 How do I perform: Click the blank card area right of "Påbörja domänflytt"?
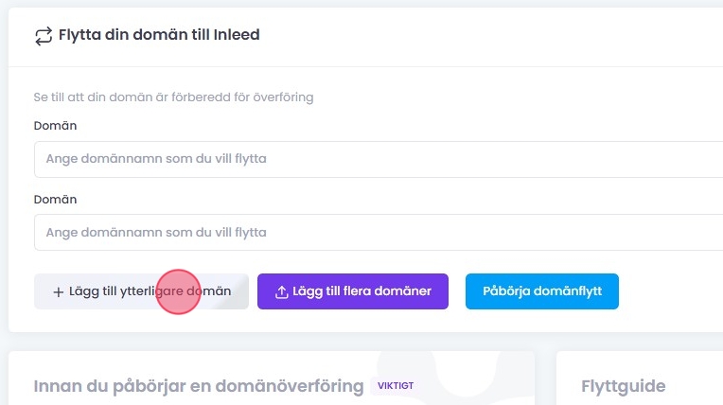pyautogui.click(x=670, y=291)
